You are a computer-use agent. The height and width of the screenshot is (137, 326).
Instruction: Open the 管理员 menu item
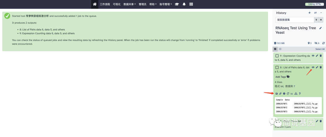pos(142,4)
